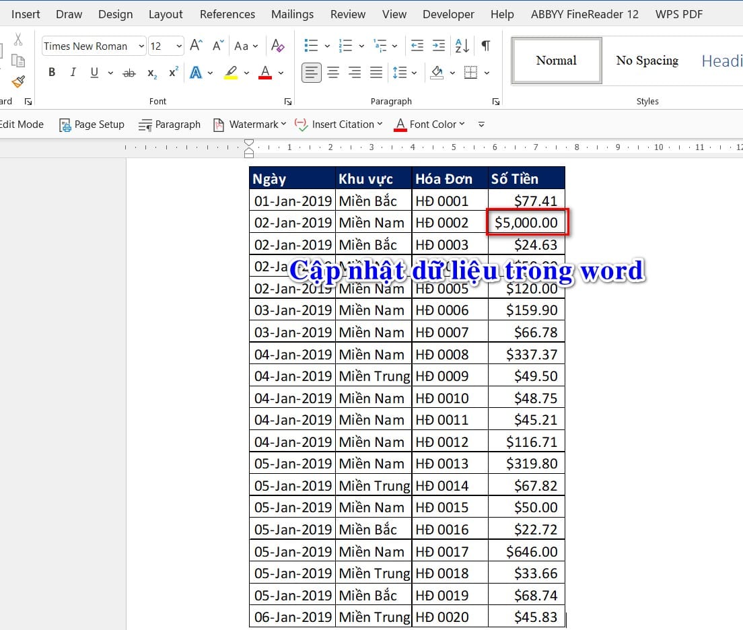Apply Bullets list

311,46
